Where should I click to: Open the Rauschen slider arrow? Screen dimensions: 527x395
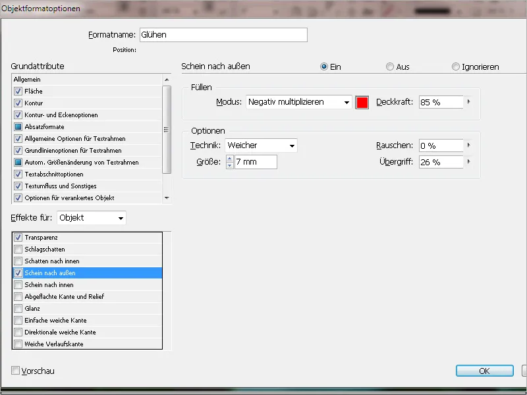pyautogui.click(x=468, y=145)
